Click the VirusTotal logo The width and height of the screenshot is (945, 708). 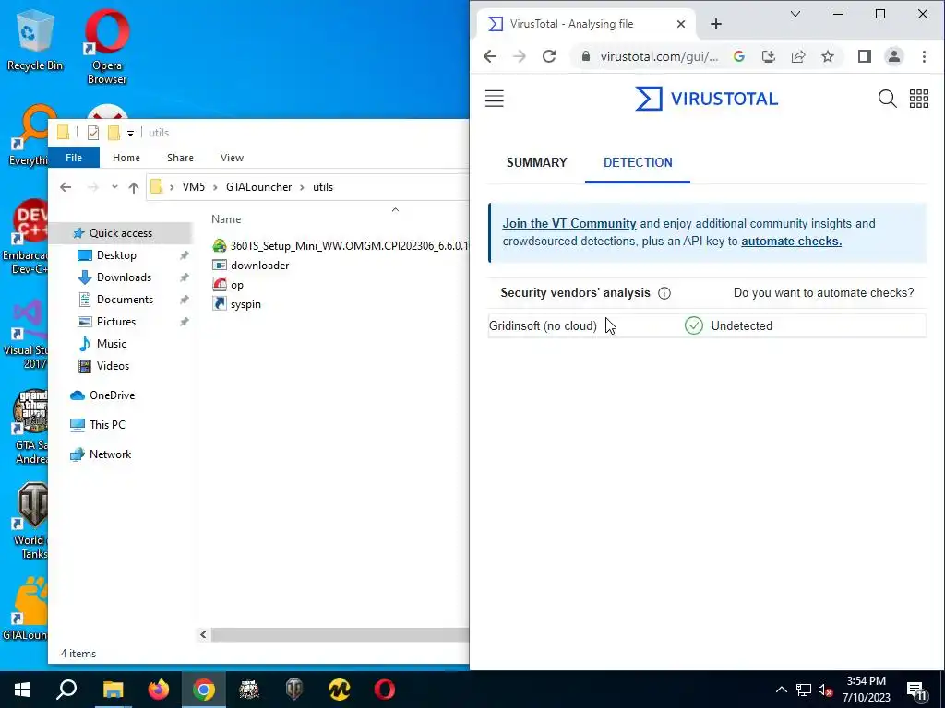point(706,99)
